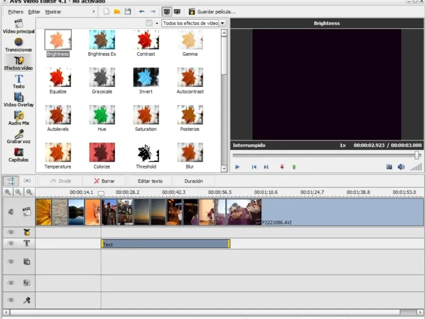426x319 pixels.
Task: Toggle visibility of video effects track
Action: [11, 232]
